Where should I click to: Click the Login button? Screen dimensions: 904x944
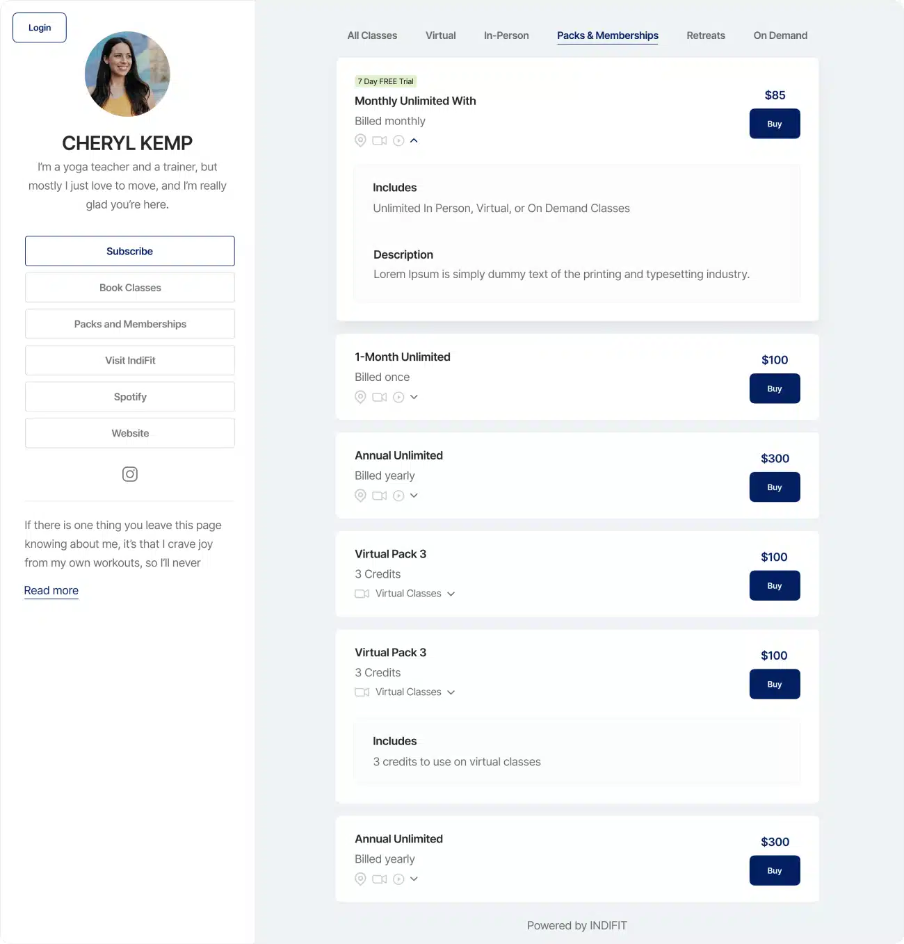pos(40,28)
